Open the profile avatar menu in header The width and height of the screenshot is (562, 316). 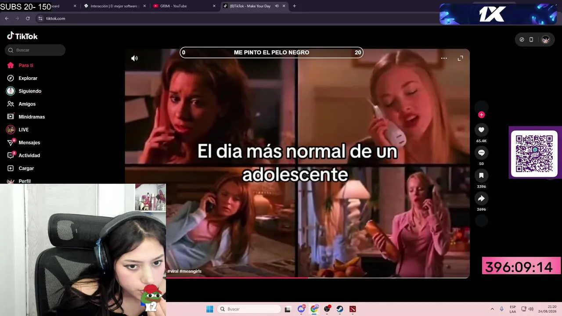[545, 39]
